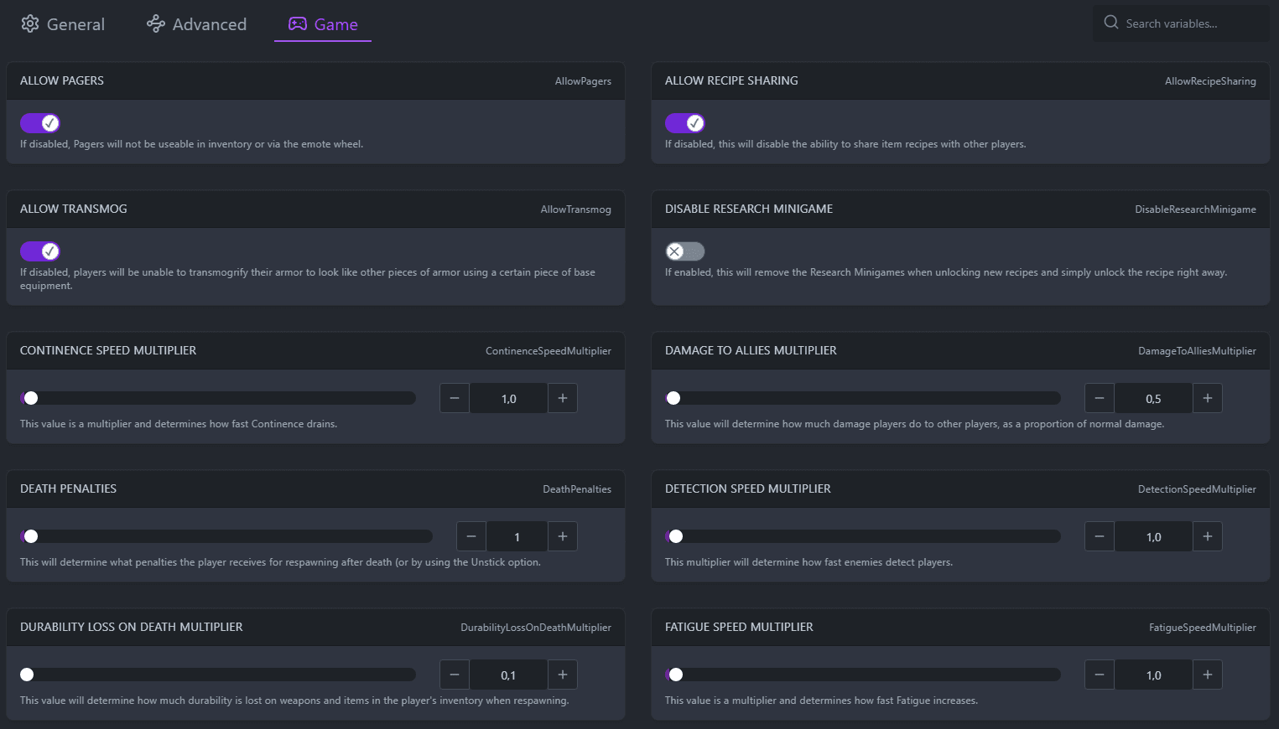Switch to the Advanced tab

click(197, 24)
